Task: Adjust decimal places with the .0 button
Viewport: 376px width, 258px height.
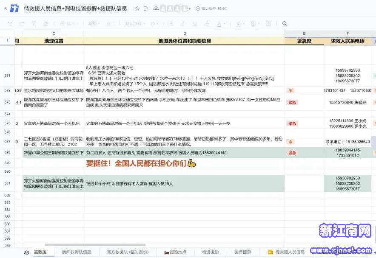Action: click(109, 23)
